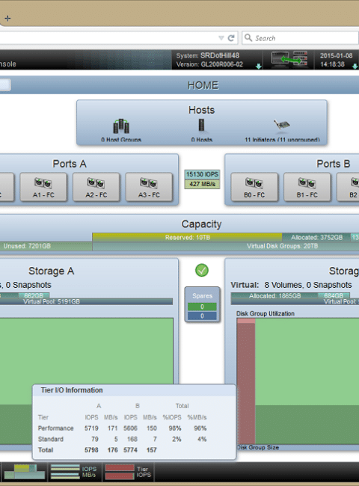Click the Storage A panel title
The height and width of the screenshot is (486, 359).
pyautogui.click(x=51, y=271)
